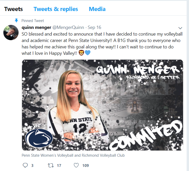Click the reply speech bubble icon
The image size is (189, 171).
(x=25, y=165)
